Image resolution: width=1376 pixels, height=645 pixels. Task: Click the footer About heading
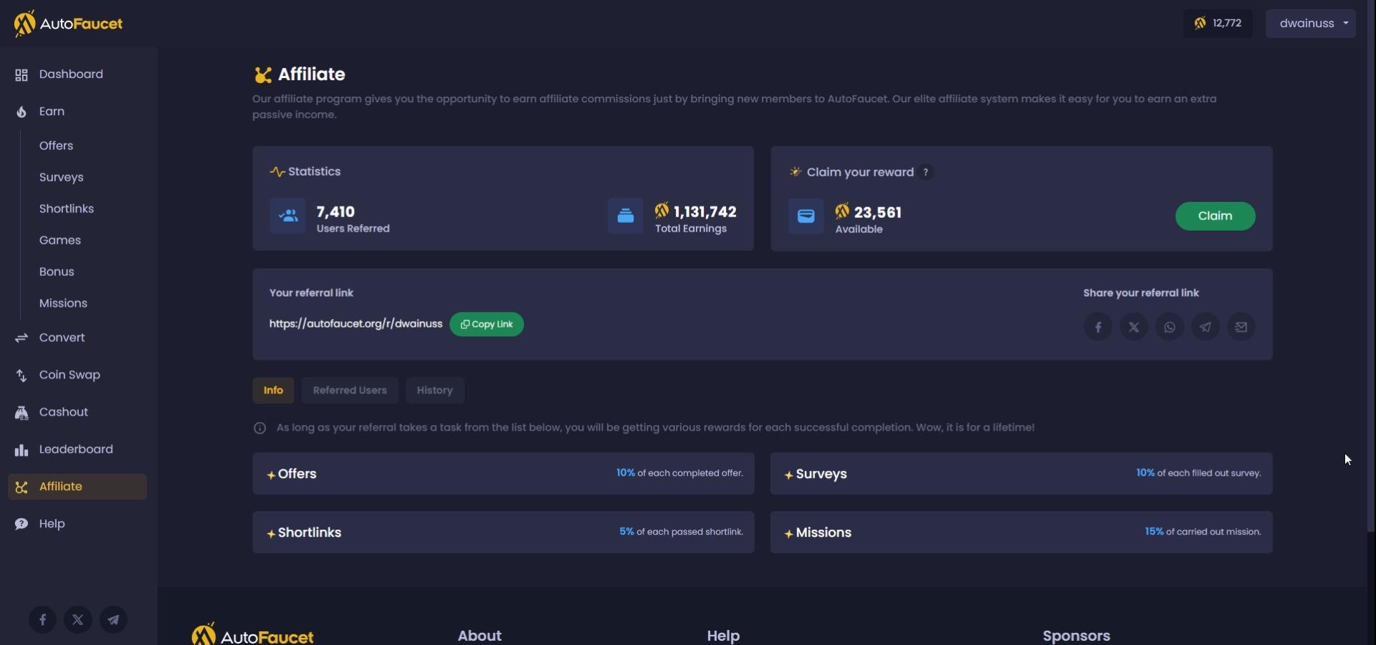pos(479,636)
